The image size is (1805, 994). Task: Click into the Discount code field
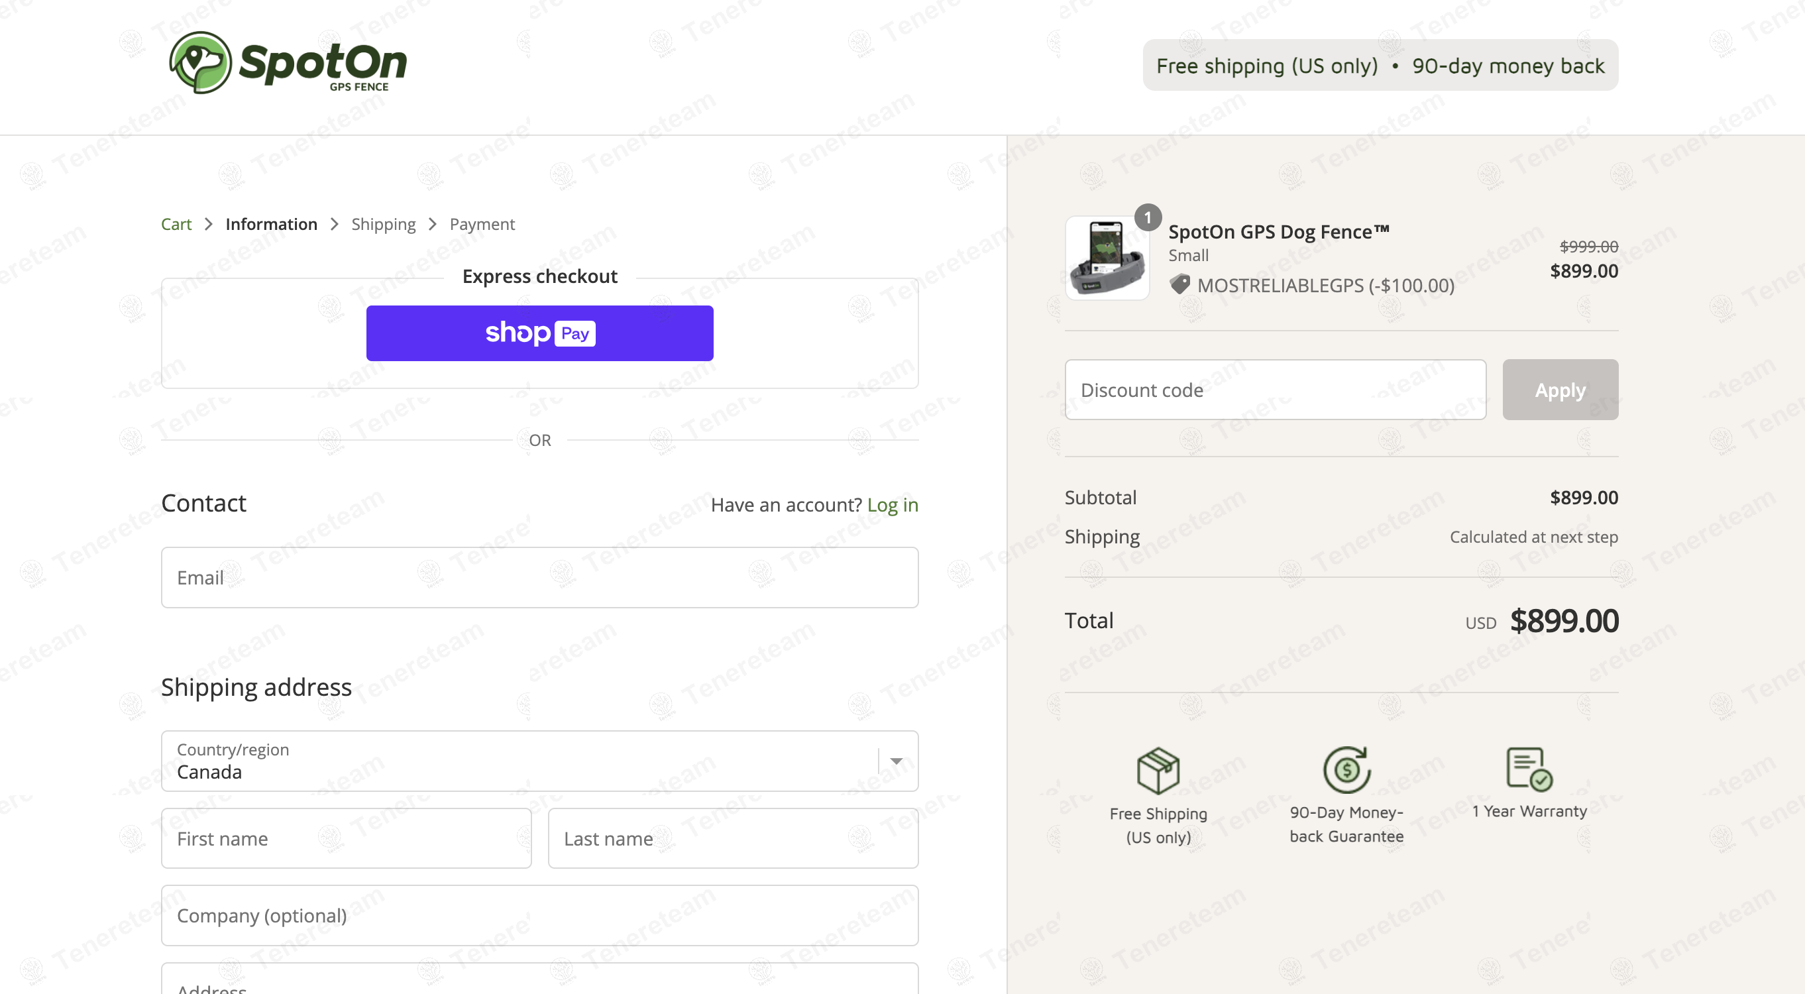(x=1275, y=390)
